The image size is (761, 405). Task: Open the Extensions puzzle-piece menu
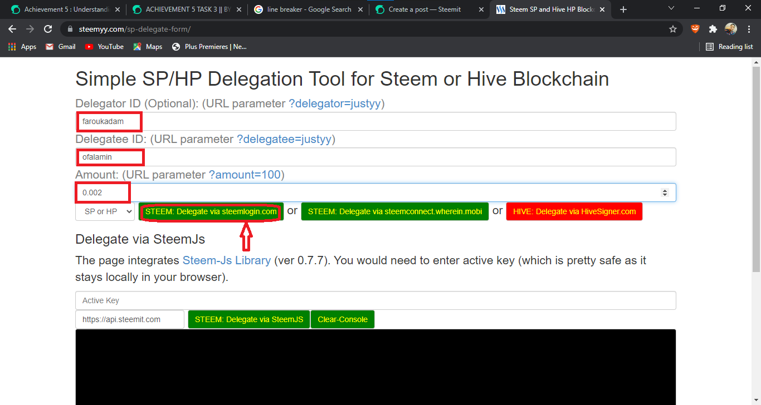point(713,29)
